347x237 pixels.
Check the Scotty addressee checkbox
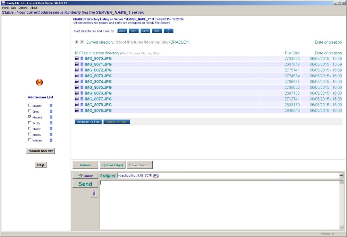[29, 123]
